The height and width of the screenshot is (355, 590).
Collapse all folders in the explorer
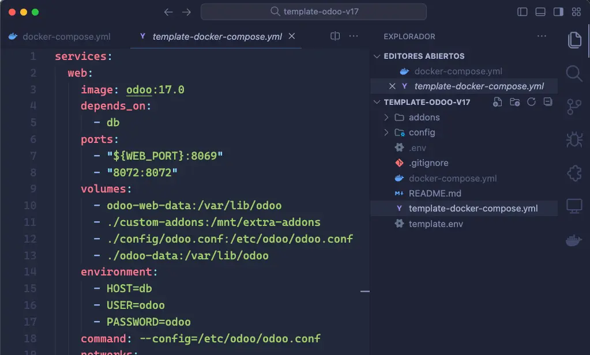point(548,101)
